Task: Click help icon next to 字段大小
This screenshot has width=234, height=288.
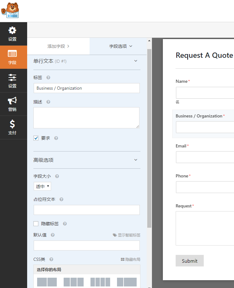Action: tap(57, 176)
